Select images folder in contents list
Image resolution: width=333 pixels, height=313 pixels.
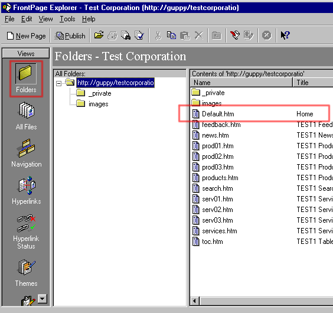point(212,103)
